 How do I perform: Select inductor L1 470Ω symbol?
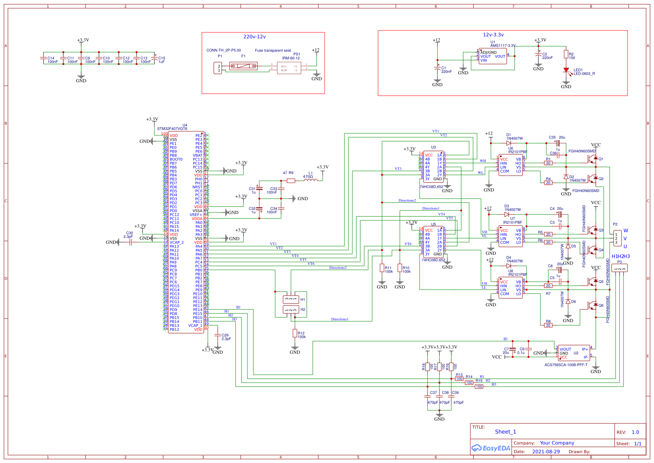[x=310, y=181]
